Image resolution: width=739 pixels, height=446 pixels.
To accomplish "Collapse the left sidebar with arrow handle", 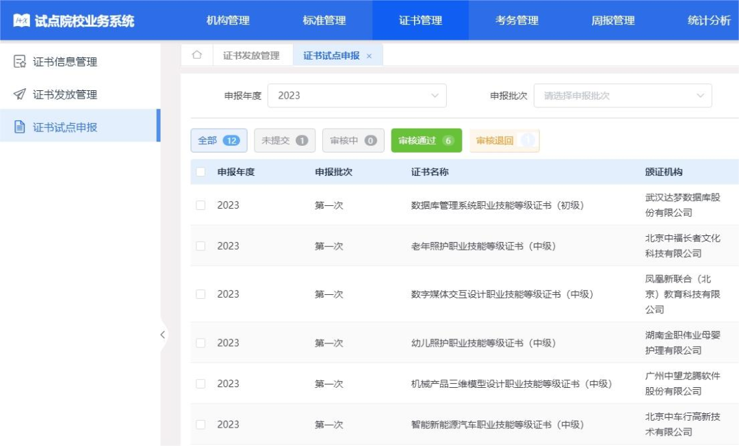I will (162, 334).
